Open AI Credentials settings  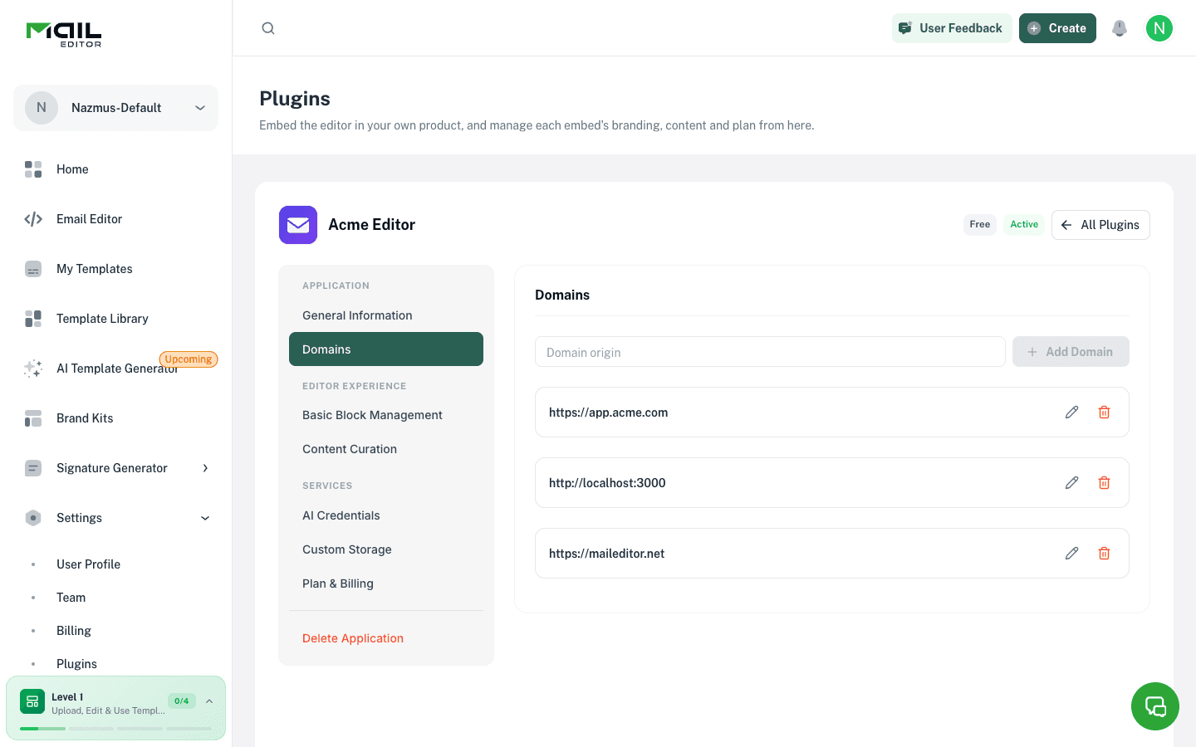click(x=386, y=515)
